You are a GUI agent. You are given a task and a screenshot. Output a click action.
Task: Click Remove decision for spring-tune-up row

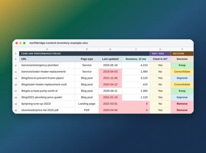point(182,104)
